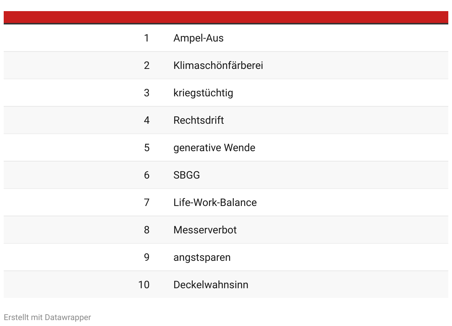Select rank number 4 cell
The image size is (452, 326).
pyautogui.click(x=147, y=120)
